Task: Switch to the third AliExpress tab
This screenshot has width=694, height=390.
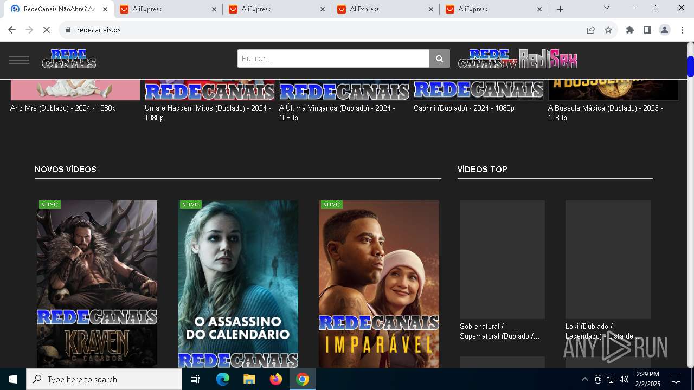Action: (x=385, y=9)
